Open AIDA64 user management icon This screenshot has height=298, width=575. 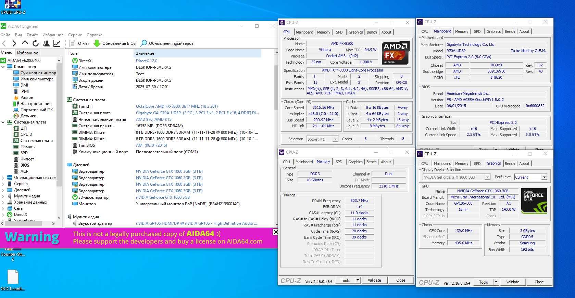pyautogui.click(x=46, y=43)
